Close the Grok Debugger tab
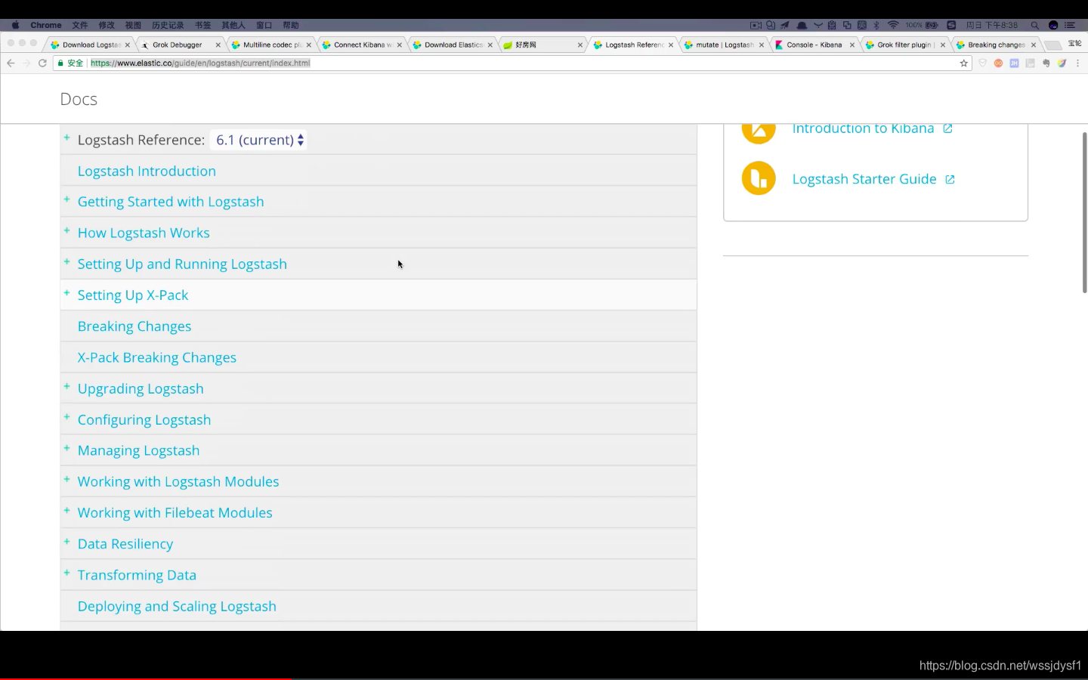This screenshot has width=1088, height=680. pos(218,45)
